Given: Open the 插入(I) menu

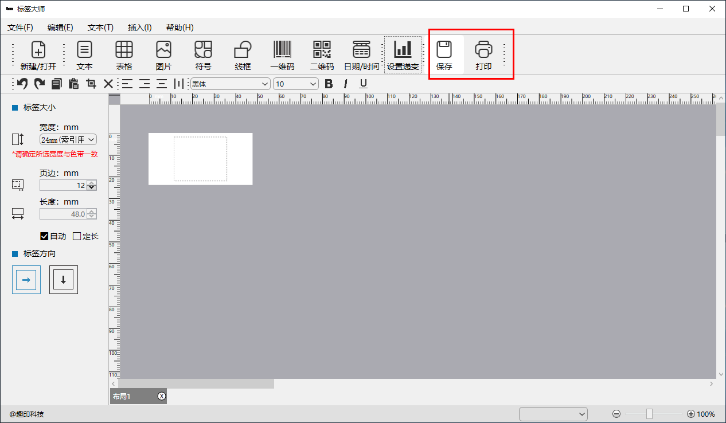Looking at the screenshot, I should pyautogui.click(x=140, y=28).
